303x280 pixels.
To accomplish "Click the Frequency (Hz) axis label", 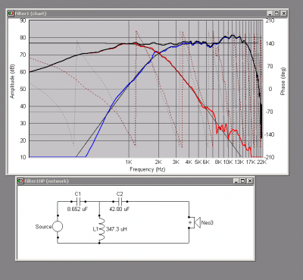I will point(148,169).
